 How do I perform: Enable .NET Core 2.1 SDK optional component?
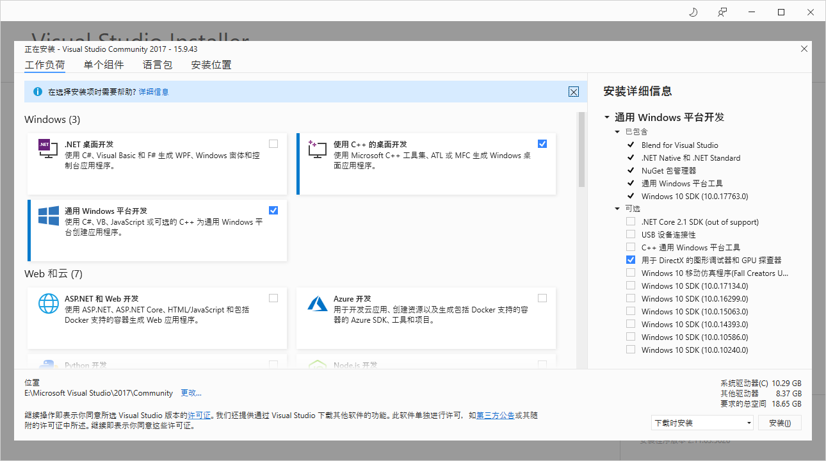(631, 222)
